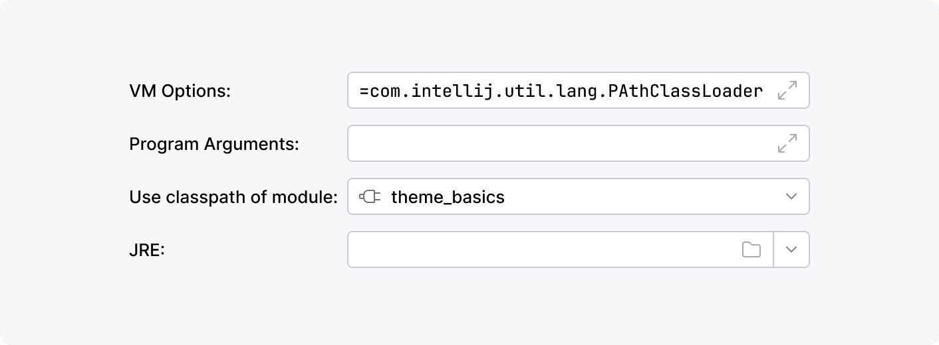Click the divider beside the JRE folder icon
Image resolution: width=939 pixels, height=345 pixels.
coord(773,249)
